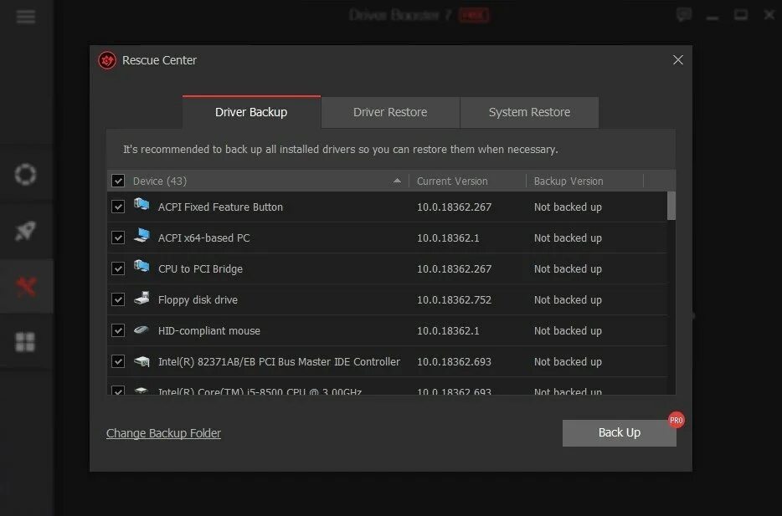Open the hamburger menu in the sidebar
The width and height of the screenshot is (782, 516).
click(25, 17)
